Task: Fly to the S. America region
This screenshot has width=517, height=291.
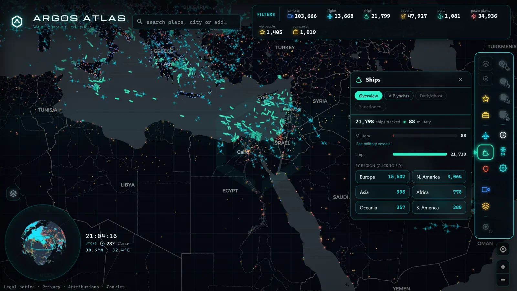Action: click(439, 208)
